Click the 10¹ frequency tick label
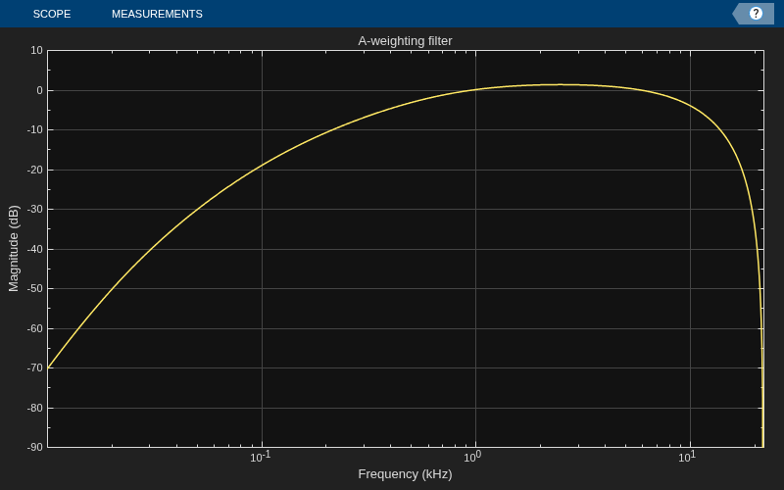784x490 pixels. point(687,457)
